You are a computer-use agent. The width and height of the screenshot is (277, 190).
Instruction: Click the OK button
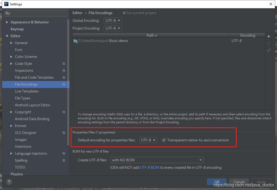pyautogui.click(x=217, y=182)
